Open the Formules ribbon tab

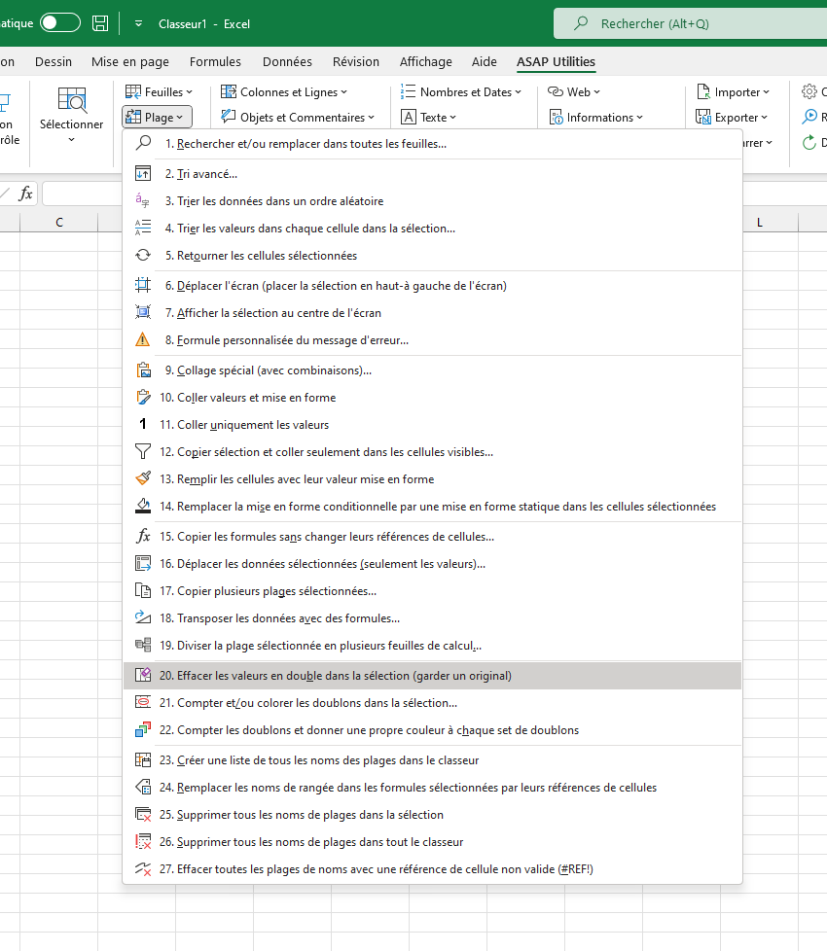tap(215, 61)
